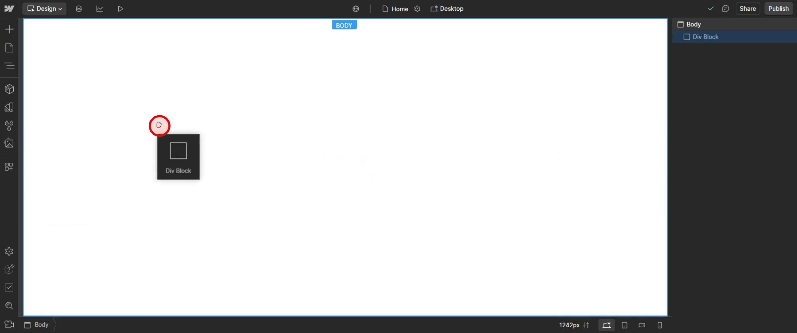
Task: Open the Add Elements plus panel
Action: pyautogui.click(x=9, y=29)
